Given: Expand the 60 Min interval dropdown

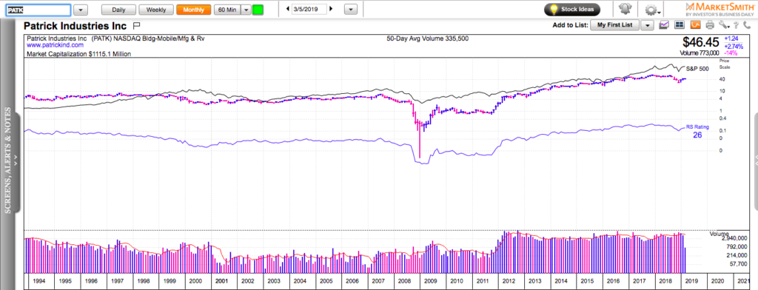Looking at the screenshot, I should (246, 10).
